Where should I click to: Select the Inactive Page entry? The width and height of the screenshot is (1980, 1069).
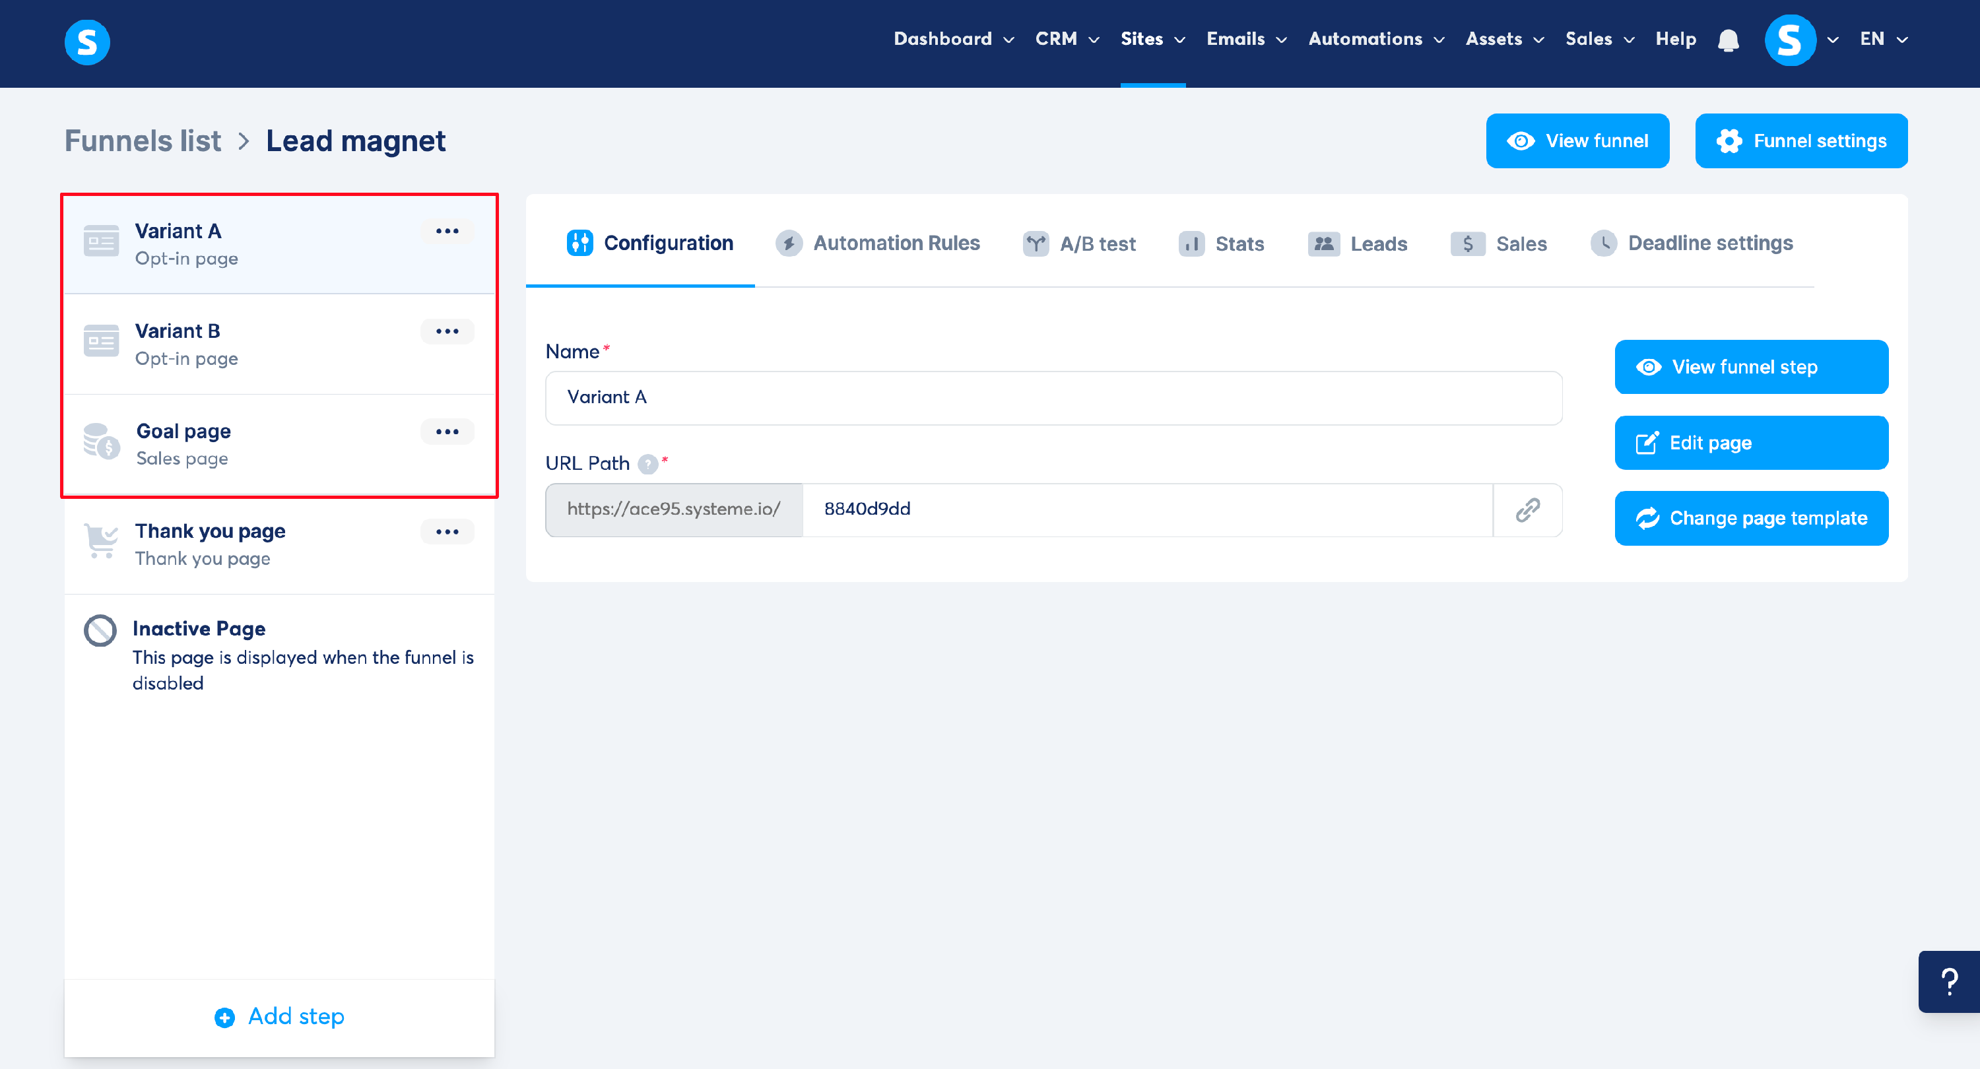tap(279, 655)
